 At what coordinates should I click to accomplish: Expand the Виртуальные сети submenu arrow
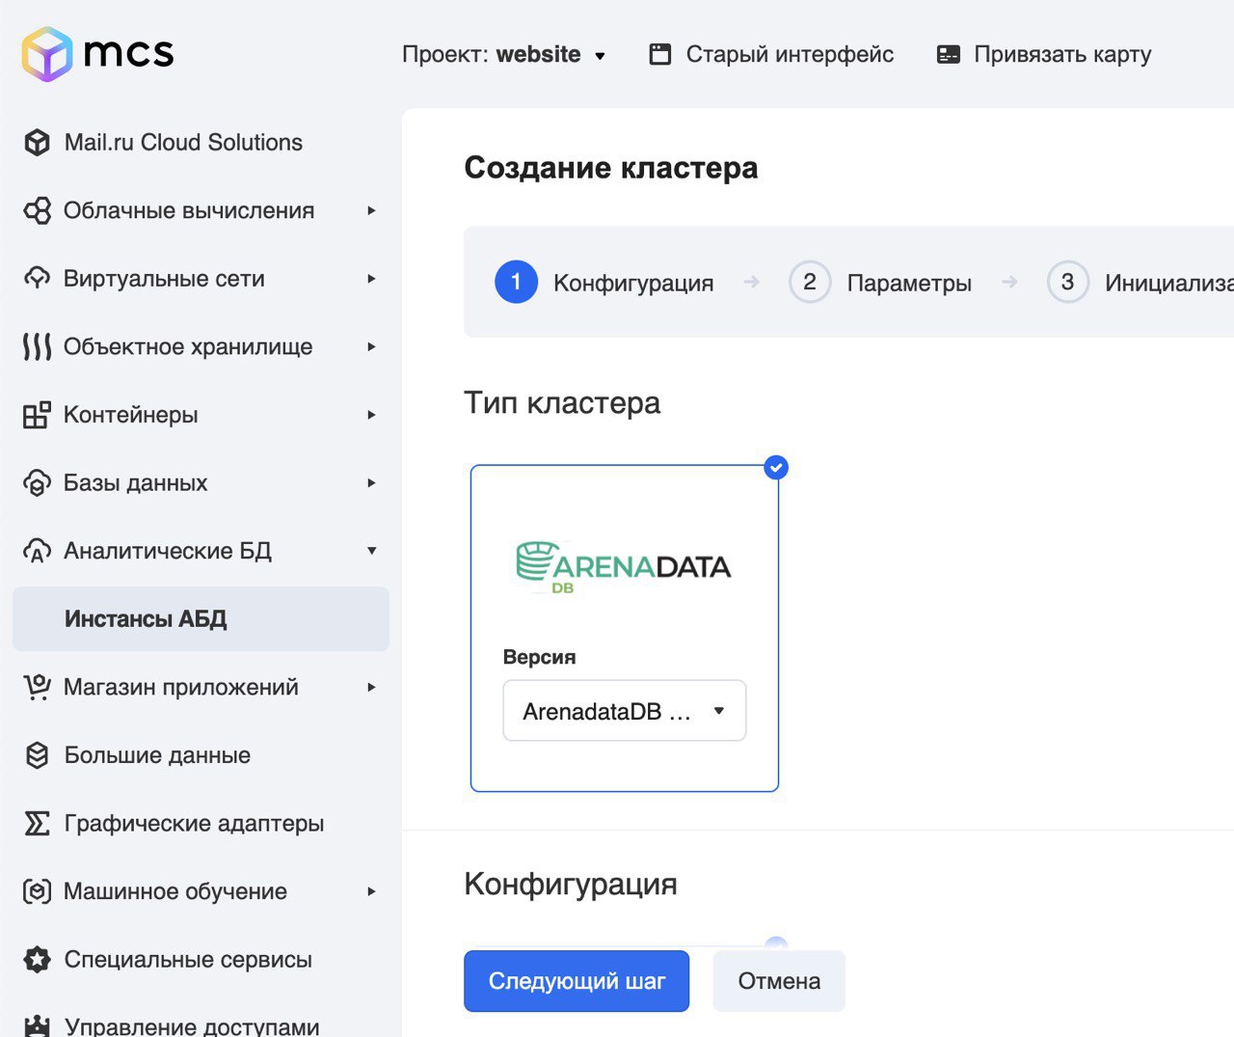[x=371, y=279]
